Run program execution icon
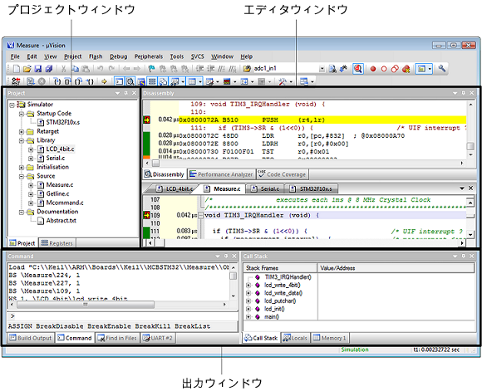 click(31, 81)
